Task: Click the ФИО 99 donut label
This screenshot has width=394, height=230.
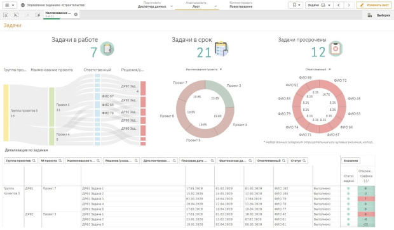Action: [305, 78]
